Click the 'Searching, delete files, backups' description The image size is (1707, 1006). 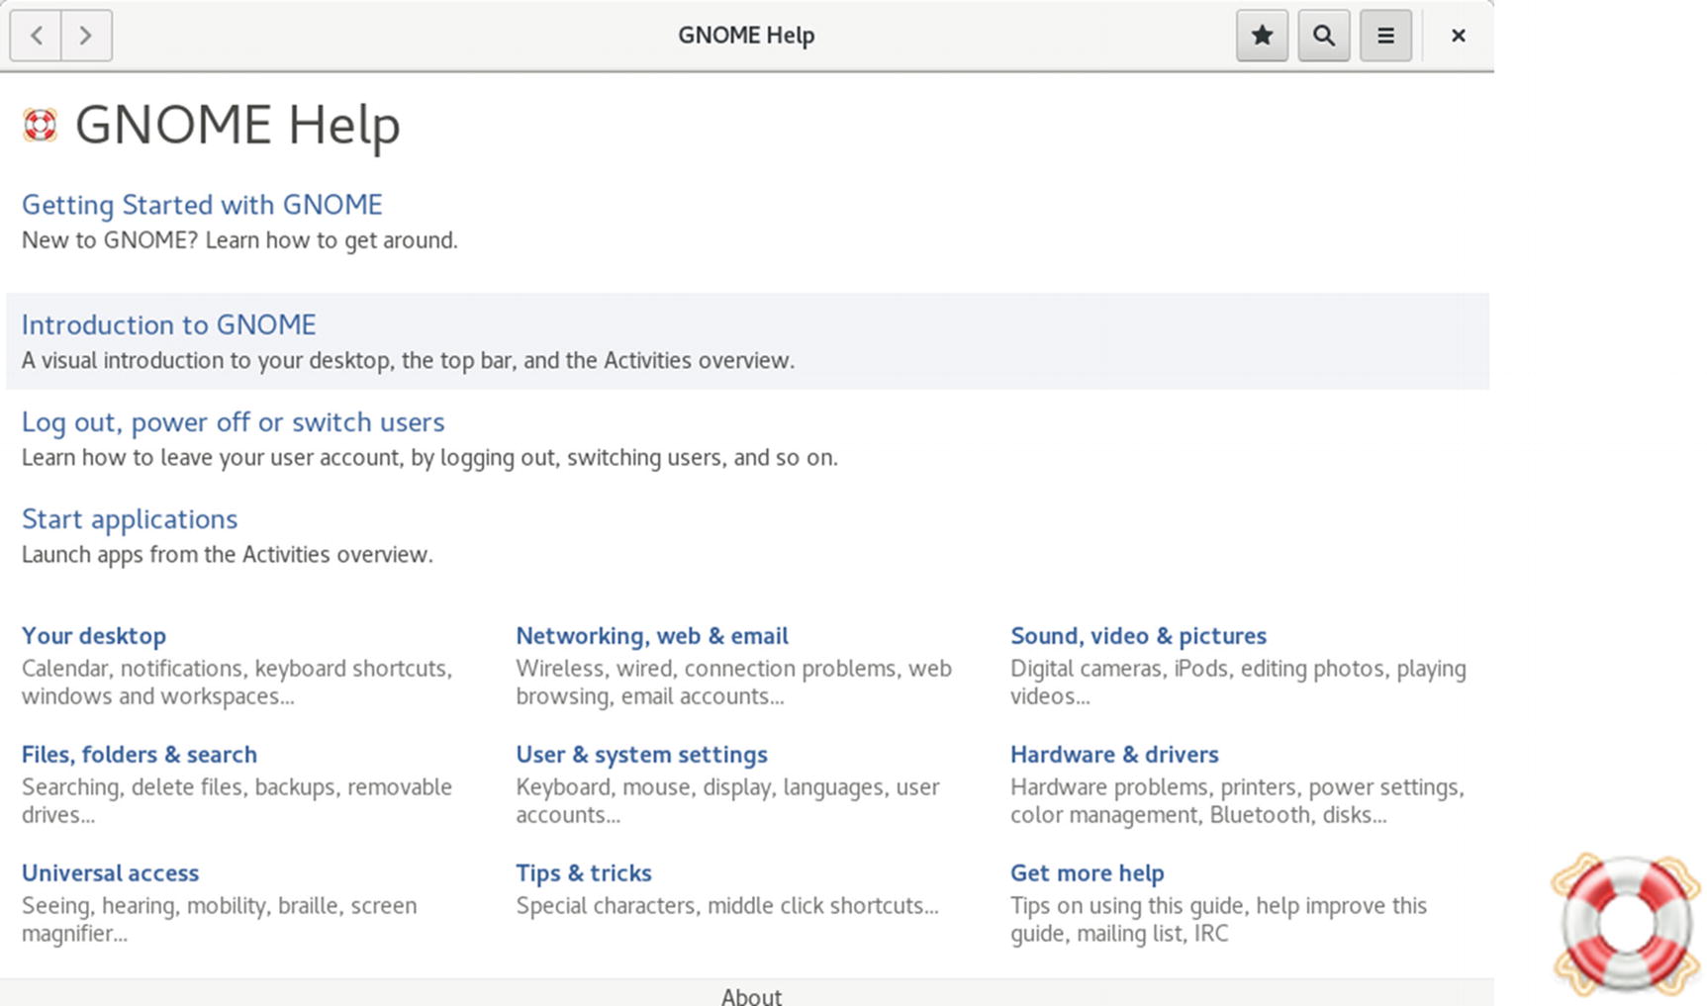click(x=237, y=800)
